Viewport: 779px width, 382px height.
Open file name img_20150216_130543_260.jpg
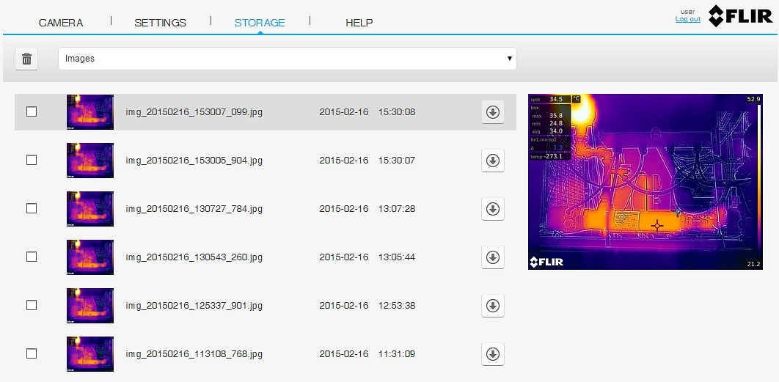(x=194, y=257)
